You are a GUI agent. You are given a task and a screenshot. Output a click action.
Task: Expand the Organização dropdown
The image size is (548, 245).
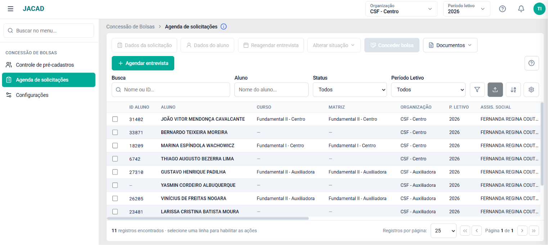tap(401, 9)
